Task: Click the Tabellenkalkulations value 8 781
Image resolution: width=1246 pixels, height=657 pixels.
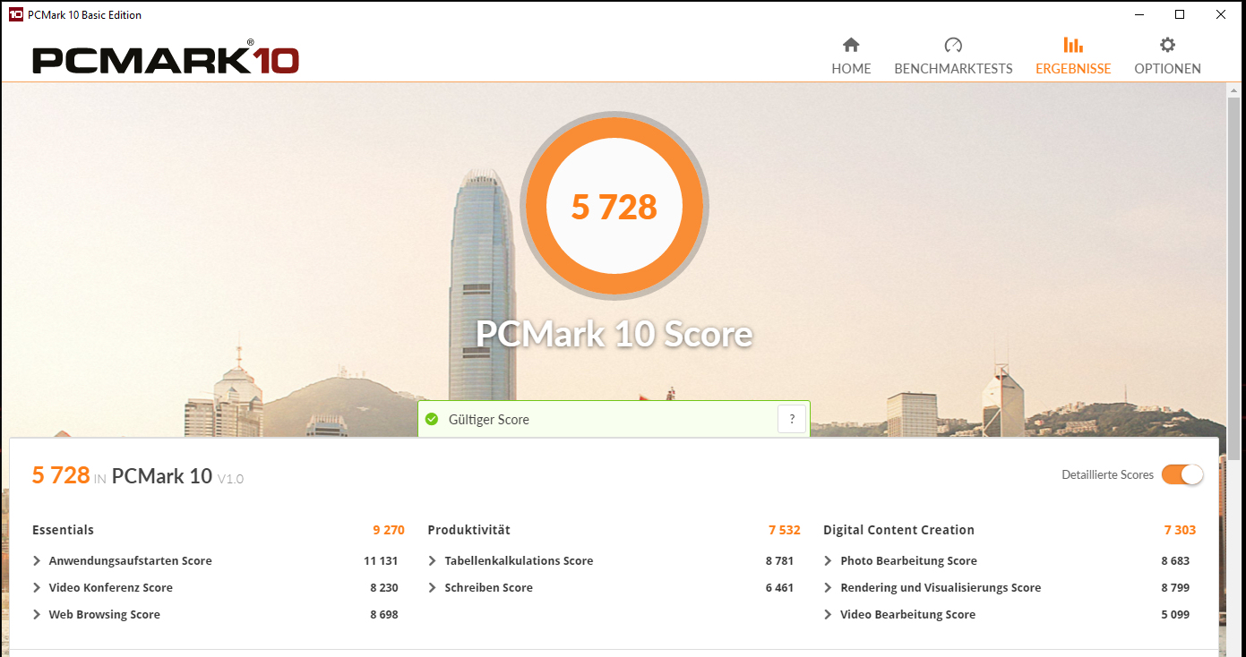Action: [x=780, y=561]
